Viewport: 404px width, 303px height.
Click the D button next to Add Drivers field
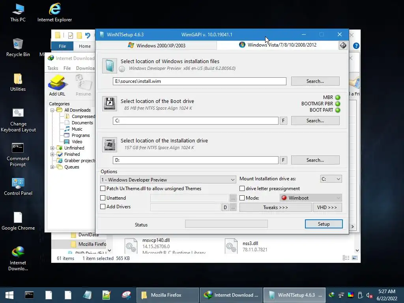225,208
